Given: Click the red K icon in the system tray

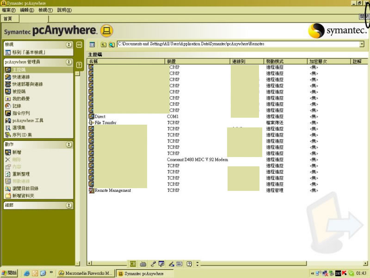Looking at the screenshot, I should (344, 273).
